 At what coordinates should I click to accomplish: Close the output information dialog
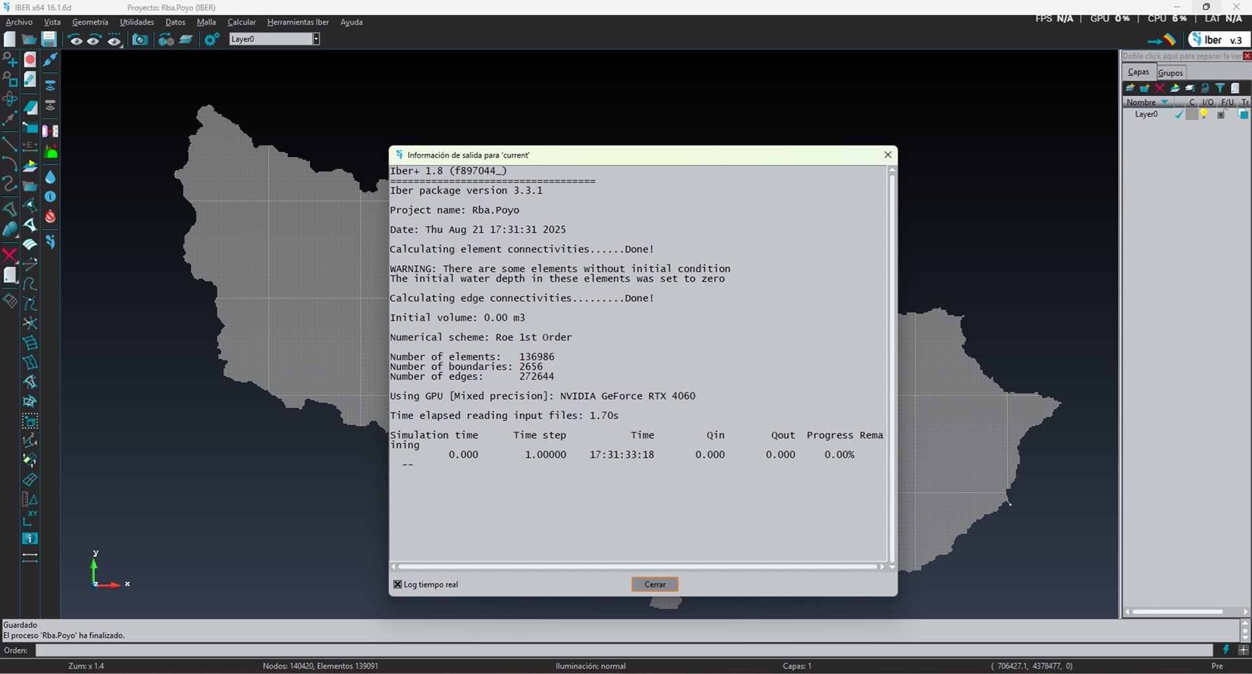[887, 155]
